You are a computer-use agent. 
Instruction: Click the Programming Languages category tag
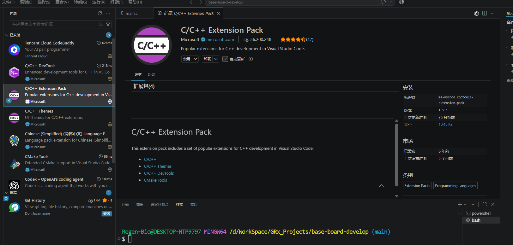tap(456, 186)
